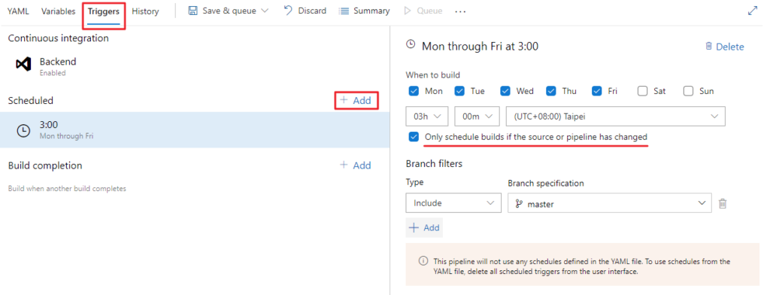Open the Summary list icon

tap(344, 11)
